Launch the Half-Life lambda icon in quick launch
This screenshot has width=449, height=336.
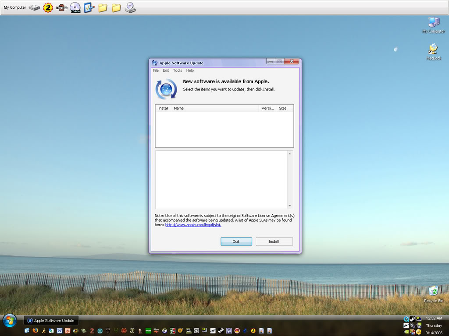tap(180, 331)
